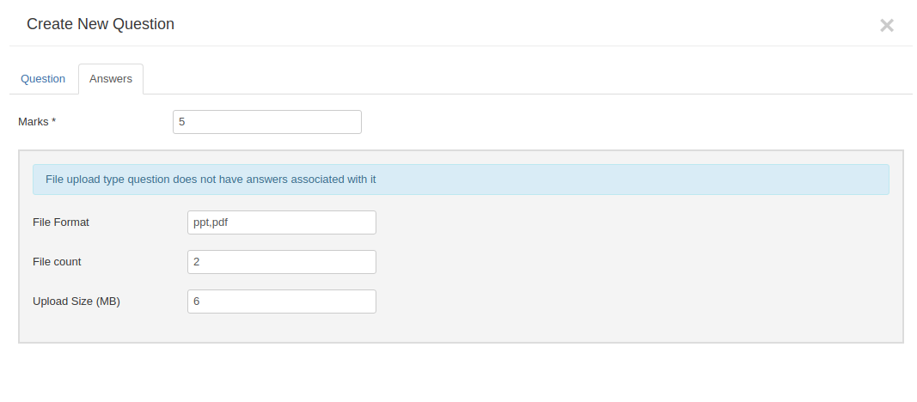
Task: Select the Answers tab
Action: 111,79
